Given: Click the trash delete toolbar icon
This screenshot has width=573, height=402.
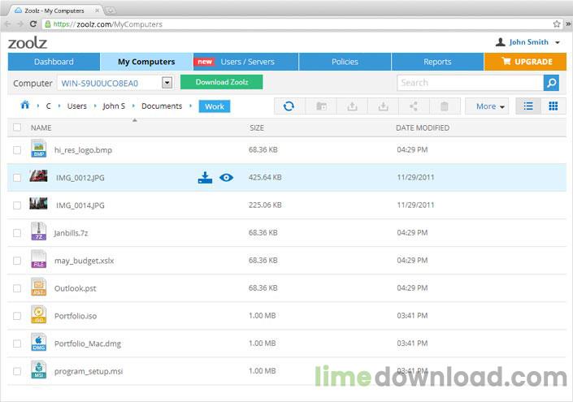Looking at the screenshot, I should 445,106.
